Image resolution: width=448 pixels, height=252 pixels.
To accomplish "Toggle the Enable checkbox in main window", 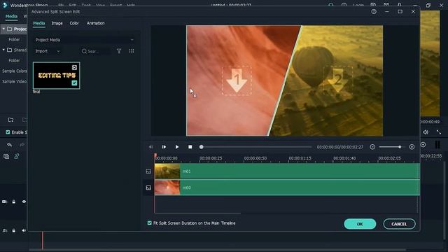I will 8,132.
